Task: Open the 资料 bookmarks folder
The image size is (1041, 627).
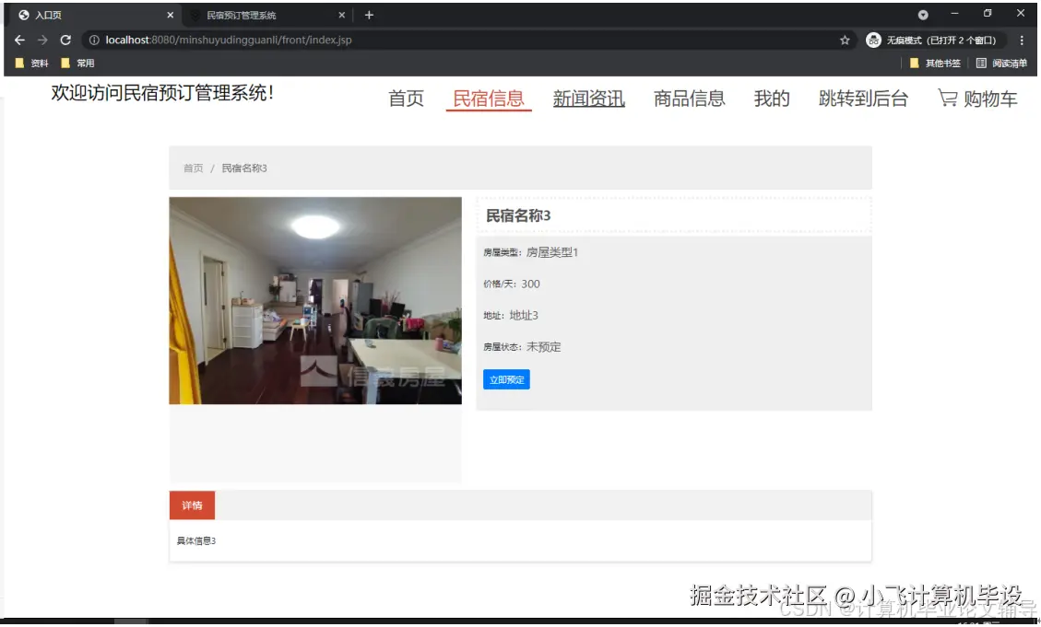Action: (x=30, y=63)
